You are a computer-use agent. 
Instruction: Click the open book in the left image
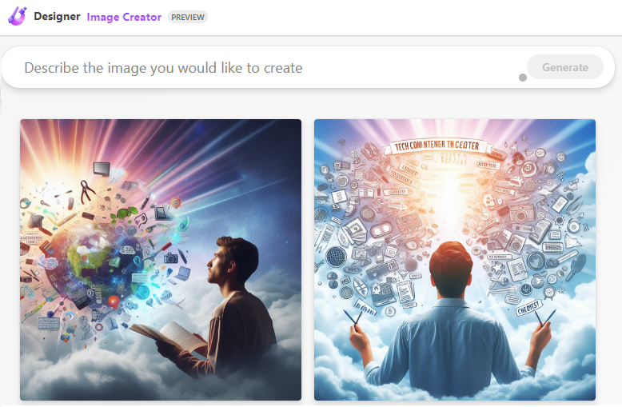pyautogui.click(x=165, y=336)
